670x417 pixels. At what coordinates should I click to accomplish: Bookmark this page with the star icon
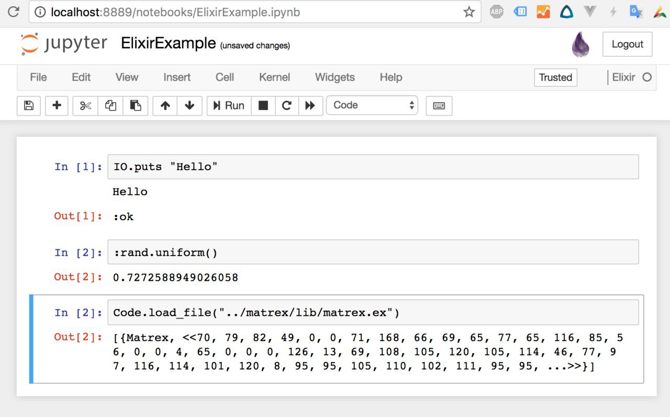[x=468, y=12]
